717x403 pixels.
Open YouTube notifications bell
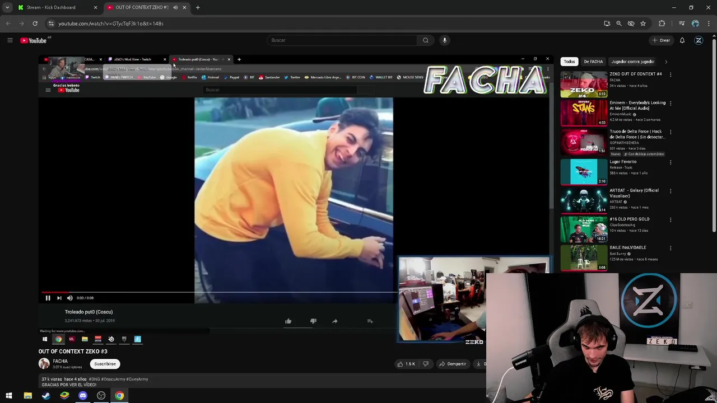coord(682,40)
